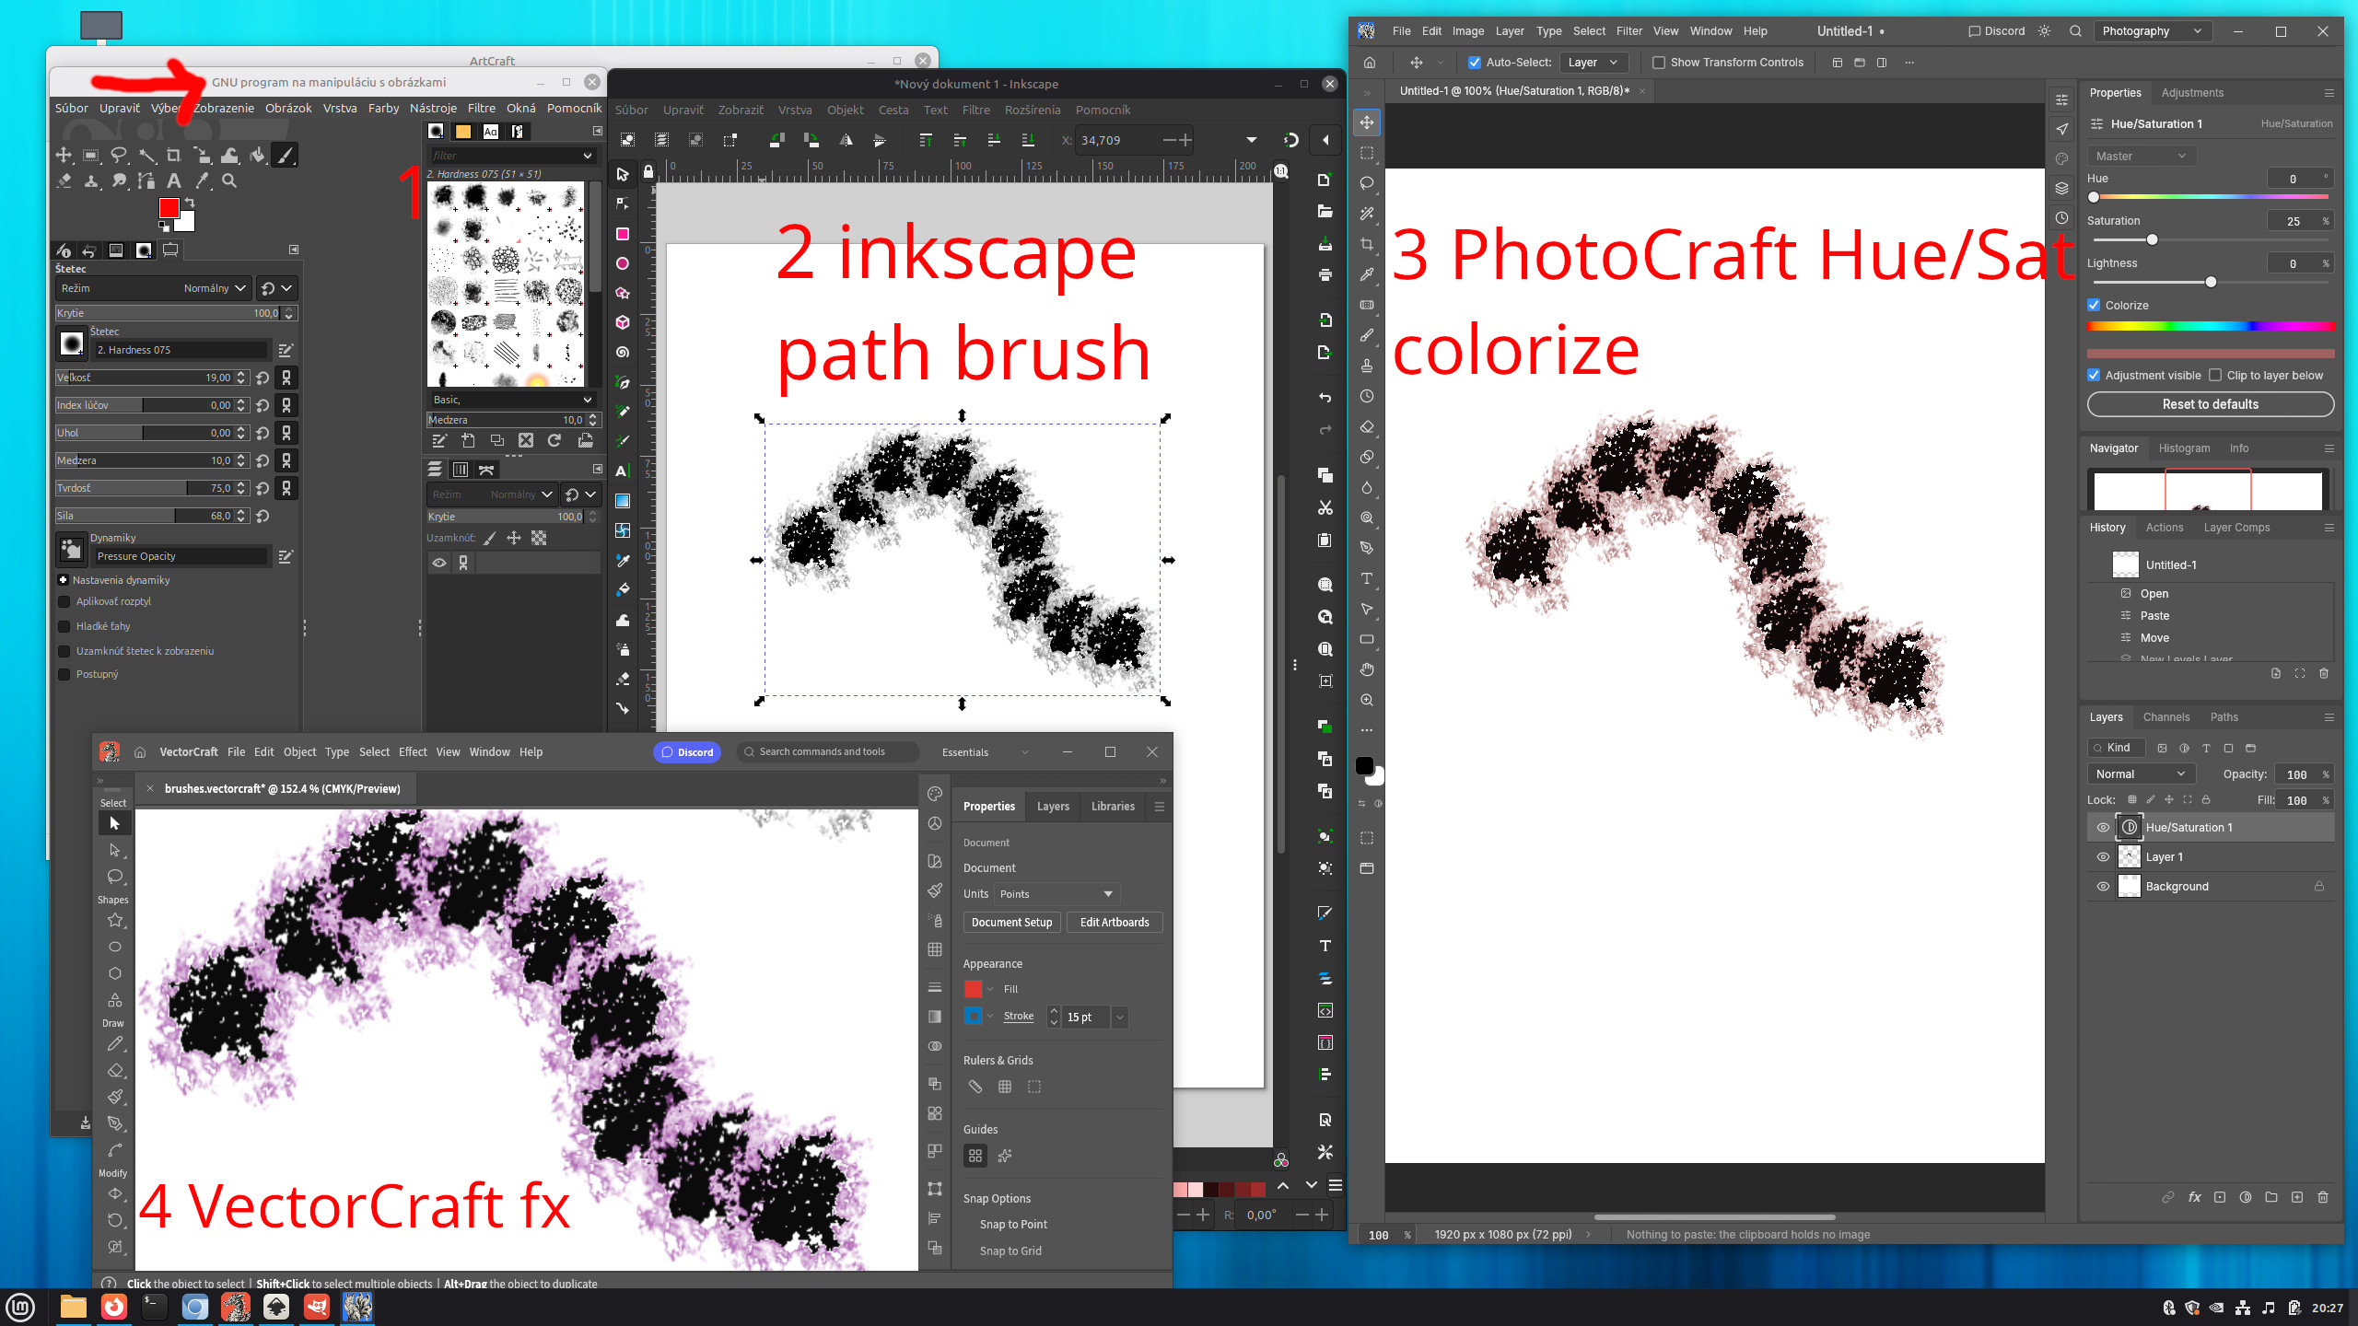This screenshot has height=1326, width=2358.
Task: Open the Normal blend mode dropdown in PhotoCraft
Action: point(2142,773)
